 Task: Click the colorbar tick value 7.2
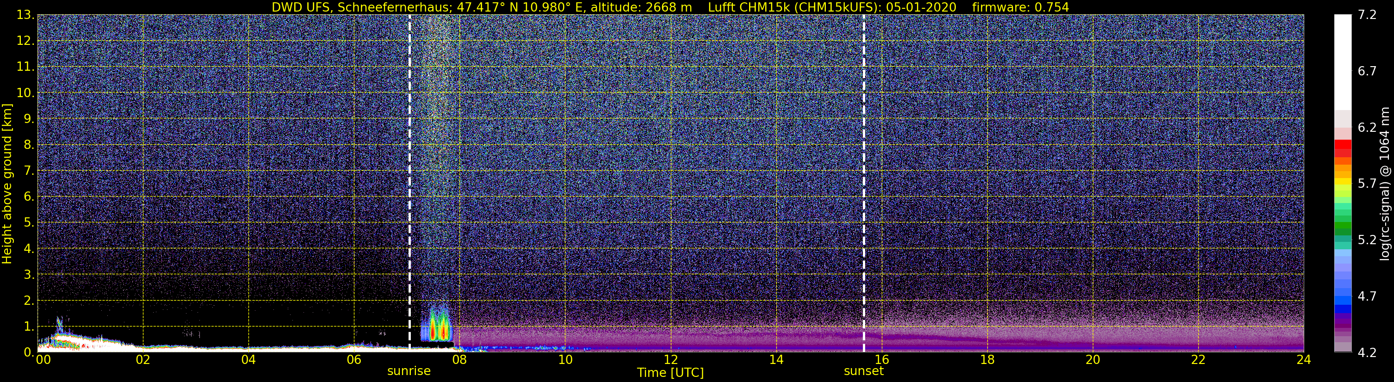tap(1367, 15)
